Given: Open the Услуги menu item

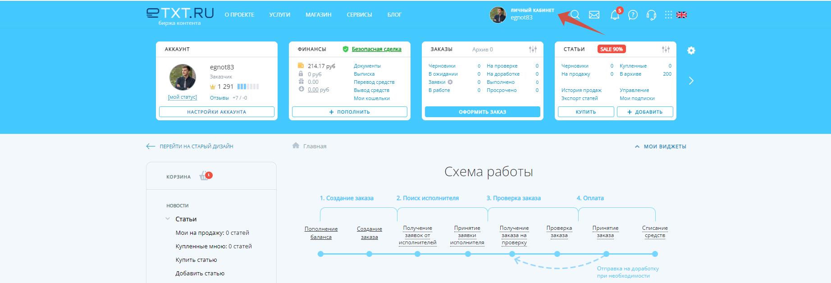Looking at the screenshot, I should [279, 15].
